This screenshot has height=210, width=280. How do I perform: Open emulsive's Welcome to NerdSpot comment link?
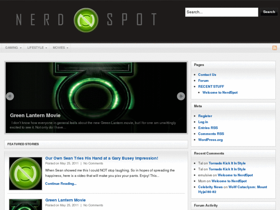point(235,175)
